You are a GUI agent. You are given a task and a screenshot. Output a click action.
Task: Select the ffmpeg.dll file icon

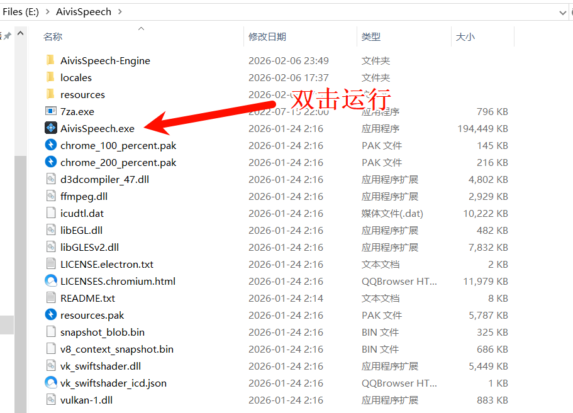51,196
